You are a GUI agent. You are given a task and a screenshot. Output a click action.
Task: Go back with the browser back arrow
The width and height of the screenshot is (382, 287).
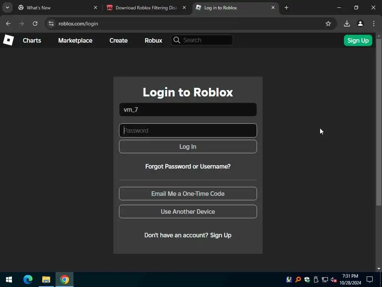[8, 24]
